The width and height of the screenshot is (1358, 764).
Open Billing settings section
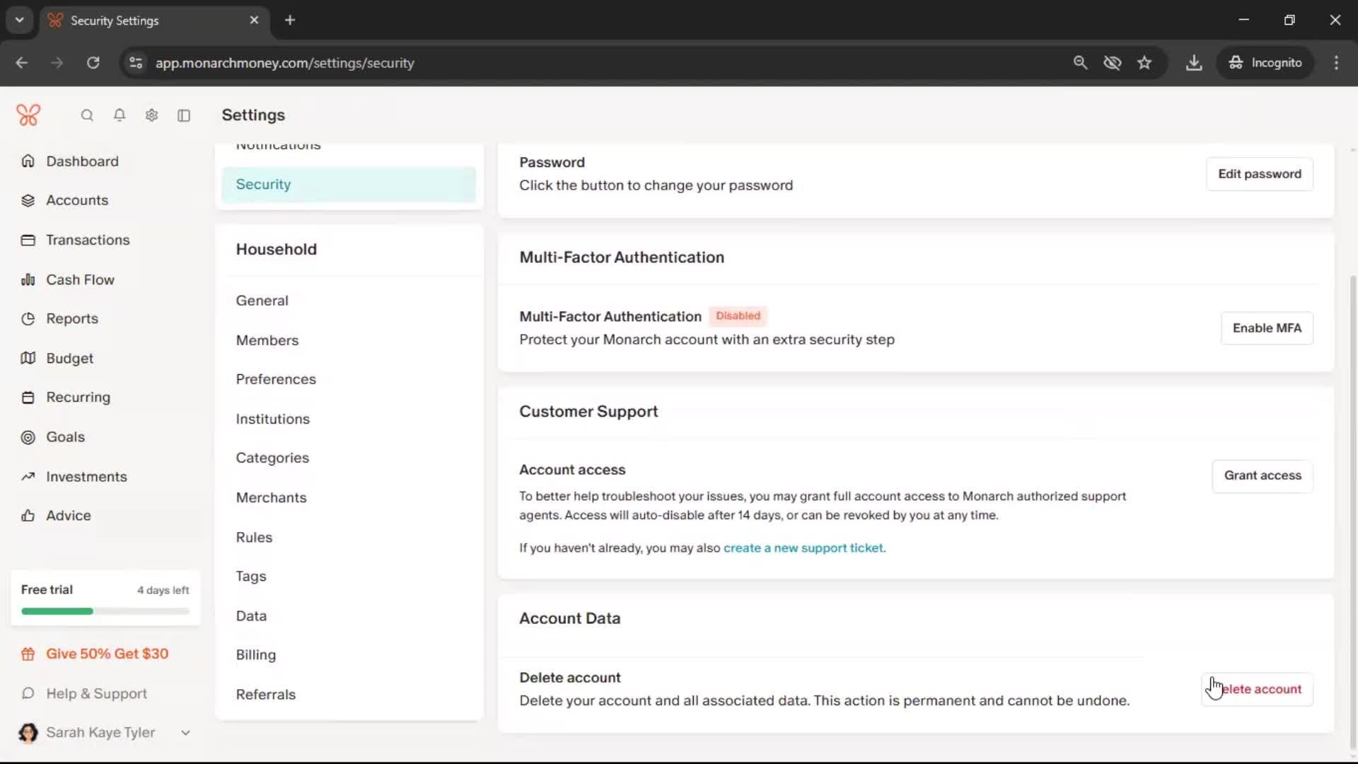pyautogui.click(x=255, y=655)
